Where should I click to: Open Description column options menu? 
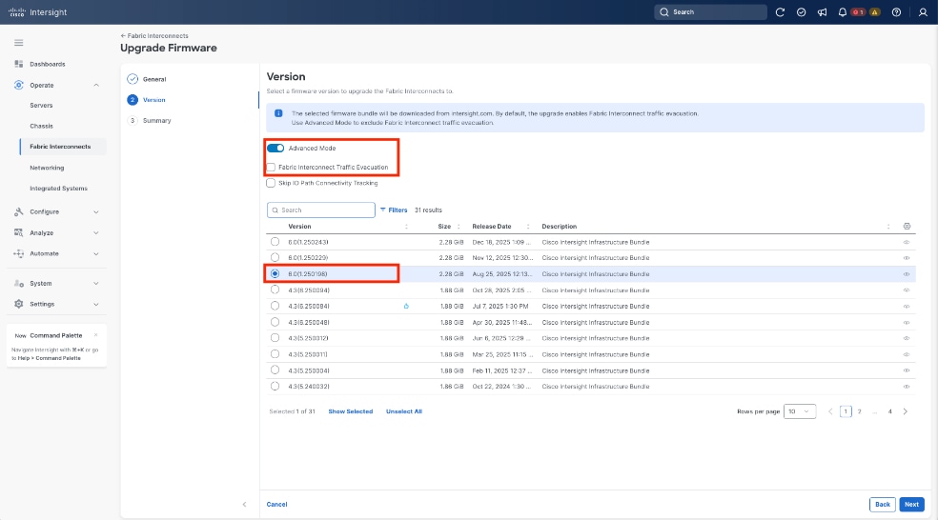888,227
